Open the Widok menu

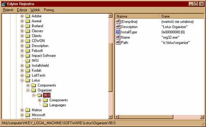35,10
